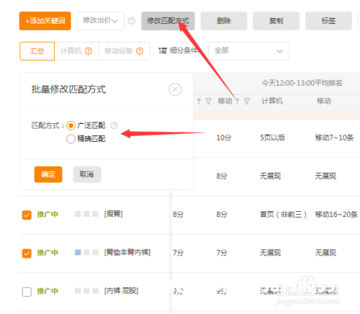Close the 批量修改匹配方式 dialog

(x=175, y=89)
